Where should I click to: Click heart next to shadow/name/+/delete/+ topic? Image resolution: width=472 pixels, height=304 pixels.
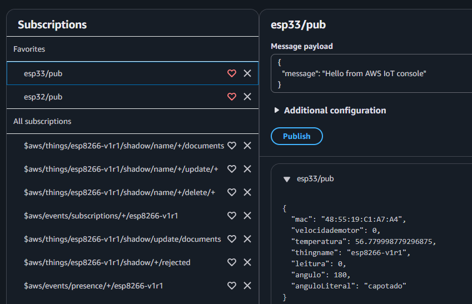[x=232, y=192]
